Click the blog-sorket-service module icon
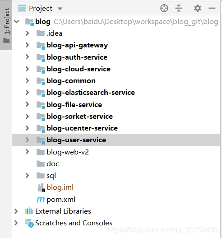222x238 pixels. [41, 117]
